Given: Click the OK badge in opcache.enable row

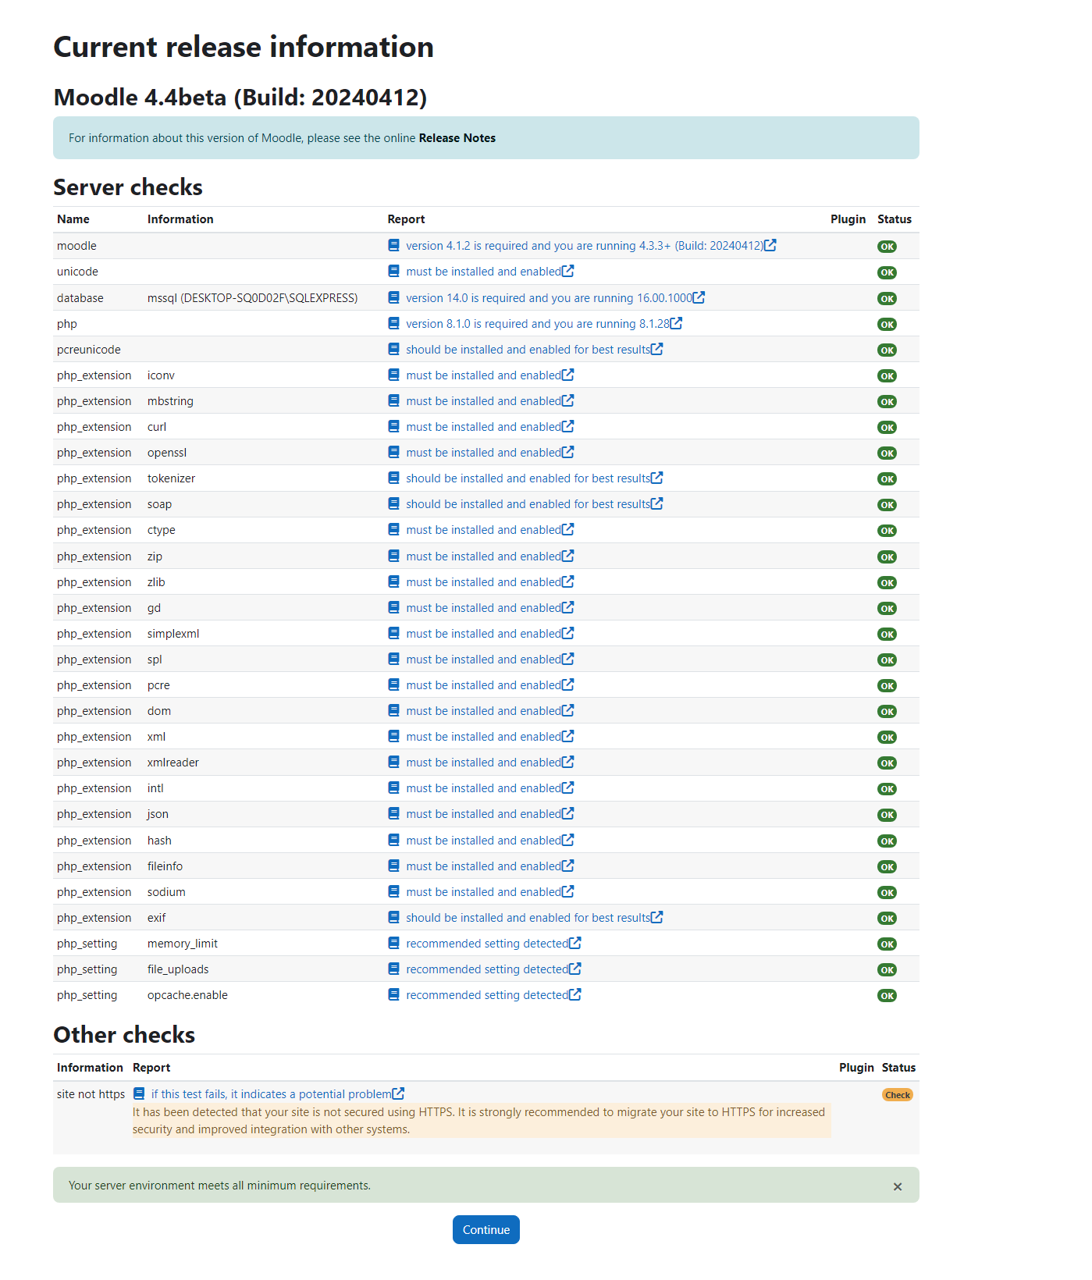Looking at the screenshot, I should point(887,996).
